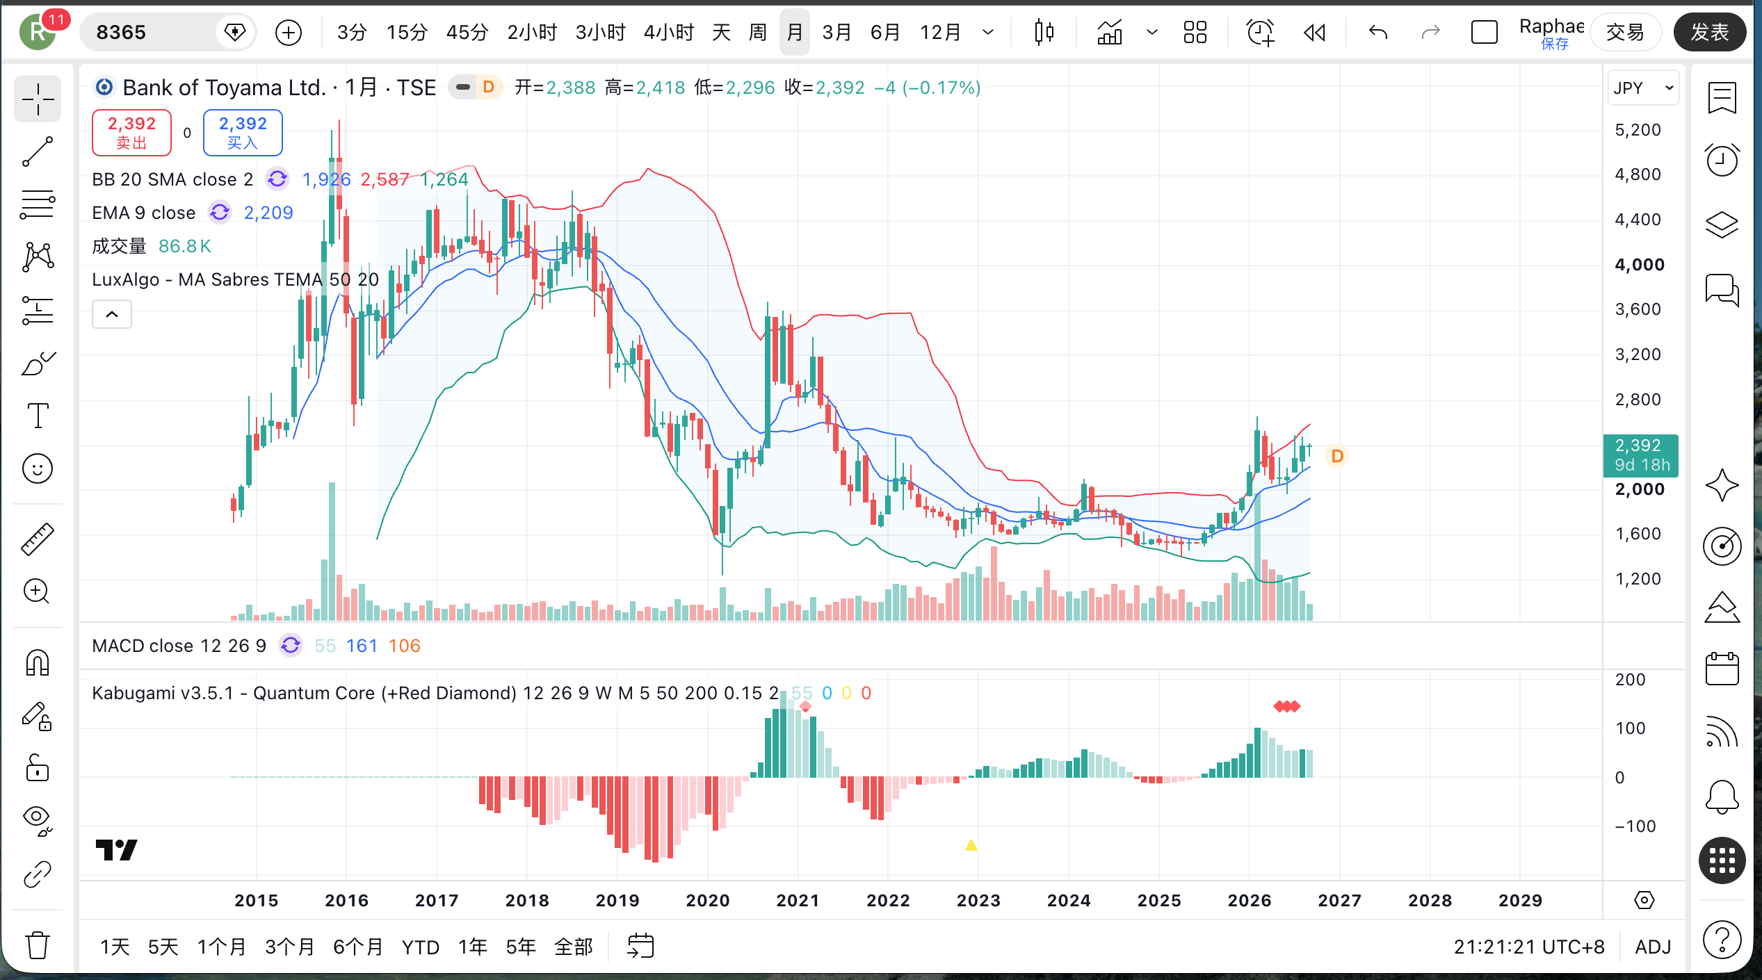Expand indicator templates dropdown arrow
Viewport: 1762px width, 980px height.
pos(1151,32)
